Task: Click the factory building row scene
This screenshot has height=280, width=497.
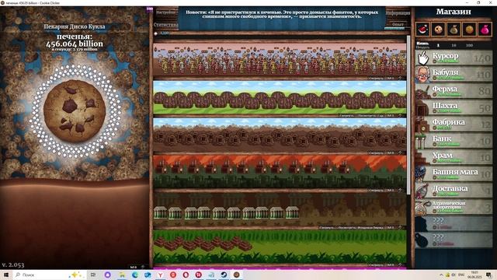Action: coord(280,172)
